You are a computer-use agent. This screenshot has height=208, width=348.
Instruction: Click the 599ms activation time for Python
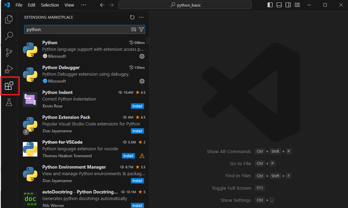(137, 42)
